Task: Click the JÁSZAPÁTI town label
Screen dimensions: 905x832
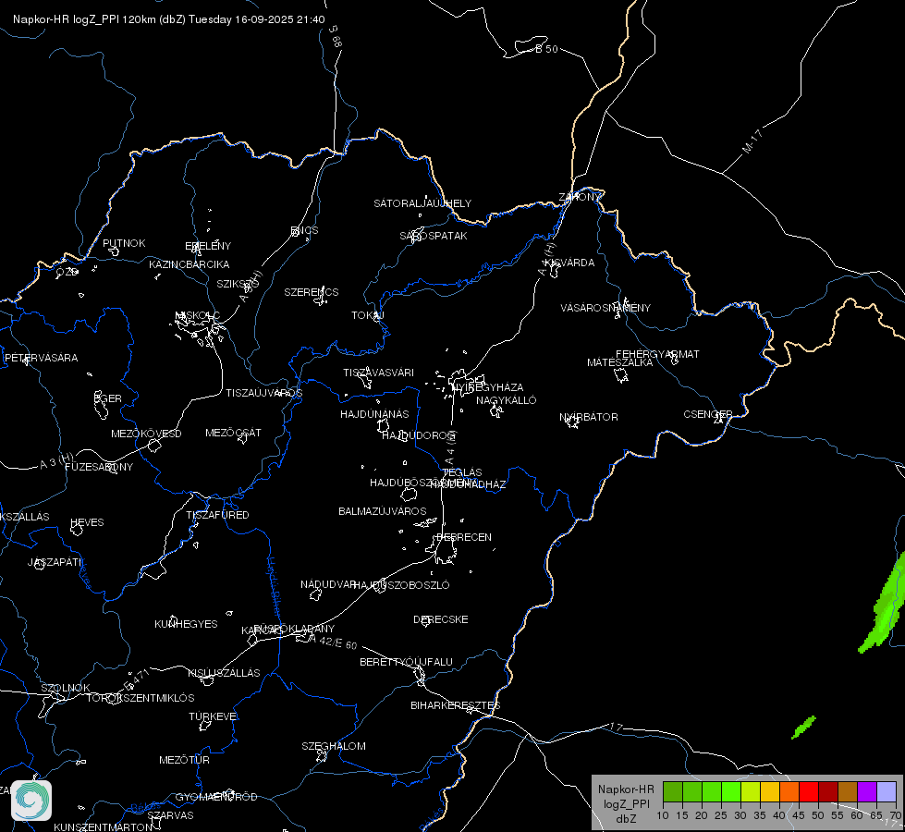Action: 55,561
